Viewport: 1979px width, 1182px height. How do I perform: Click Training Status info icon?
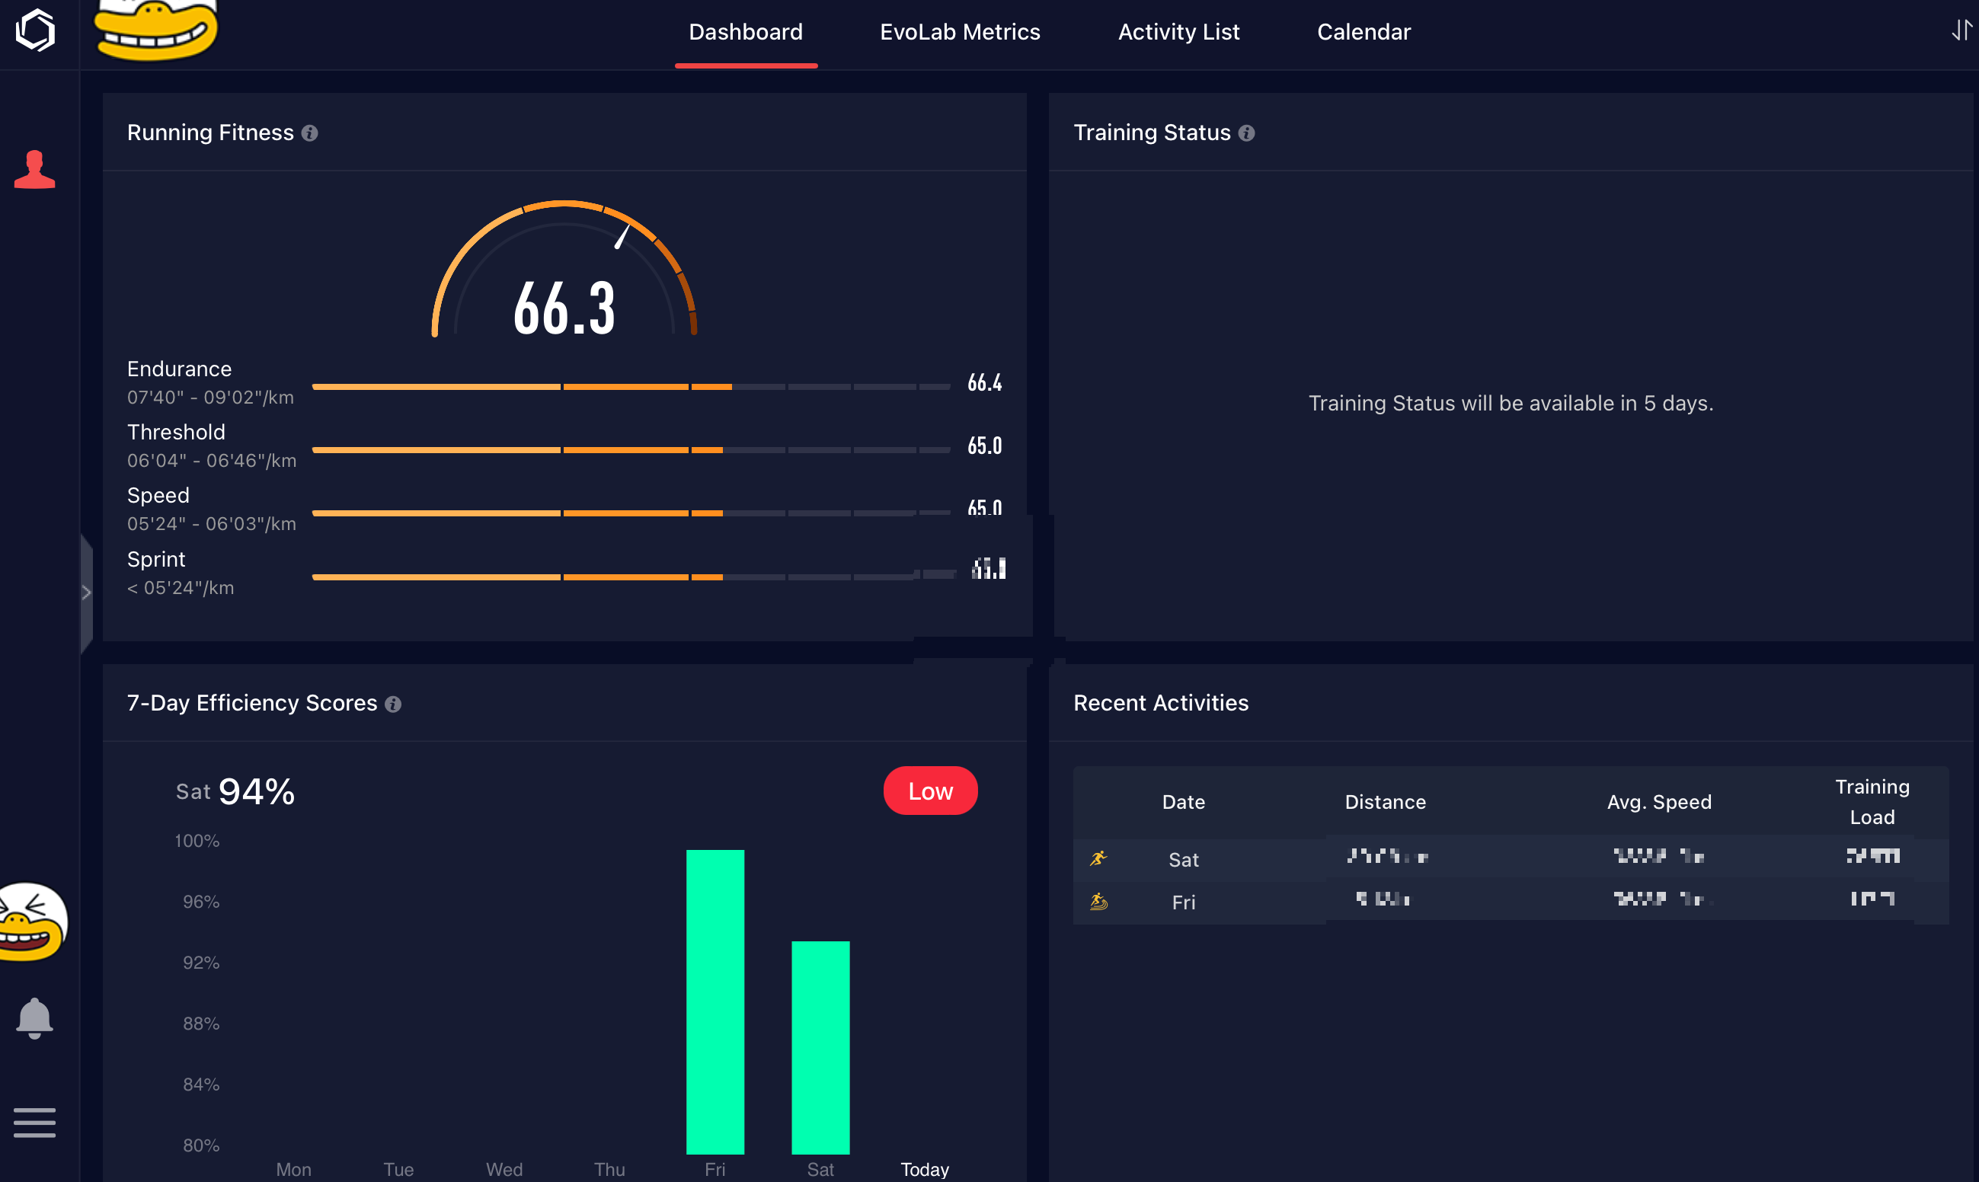point(1246,133)
